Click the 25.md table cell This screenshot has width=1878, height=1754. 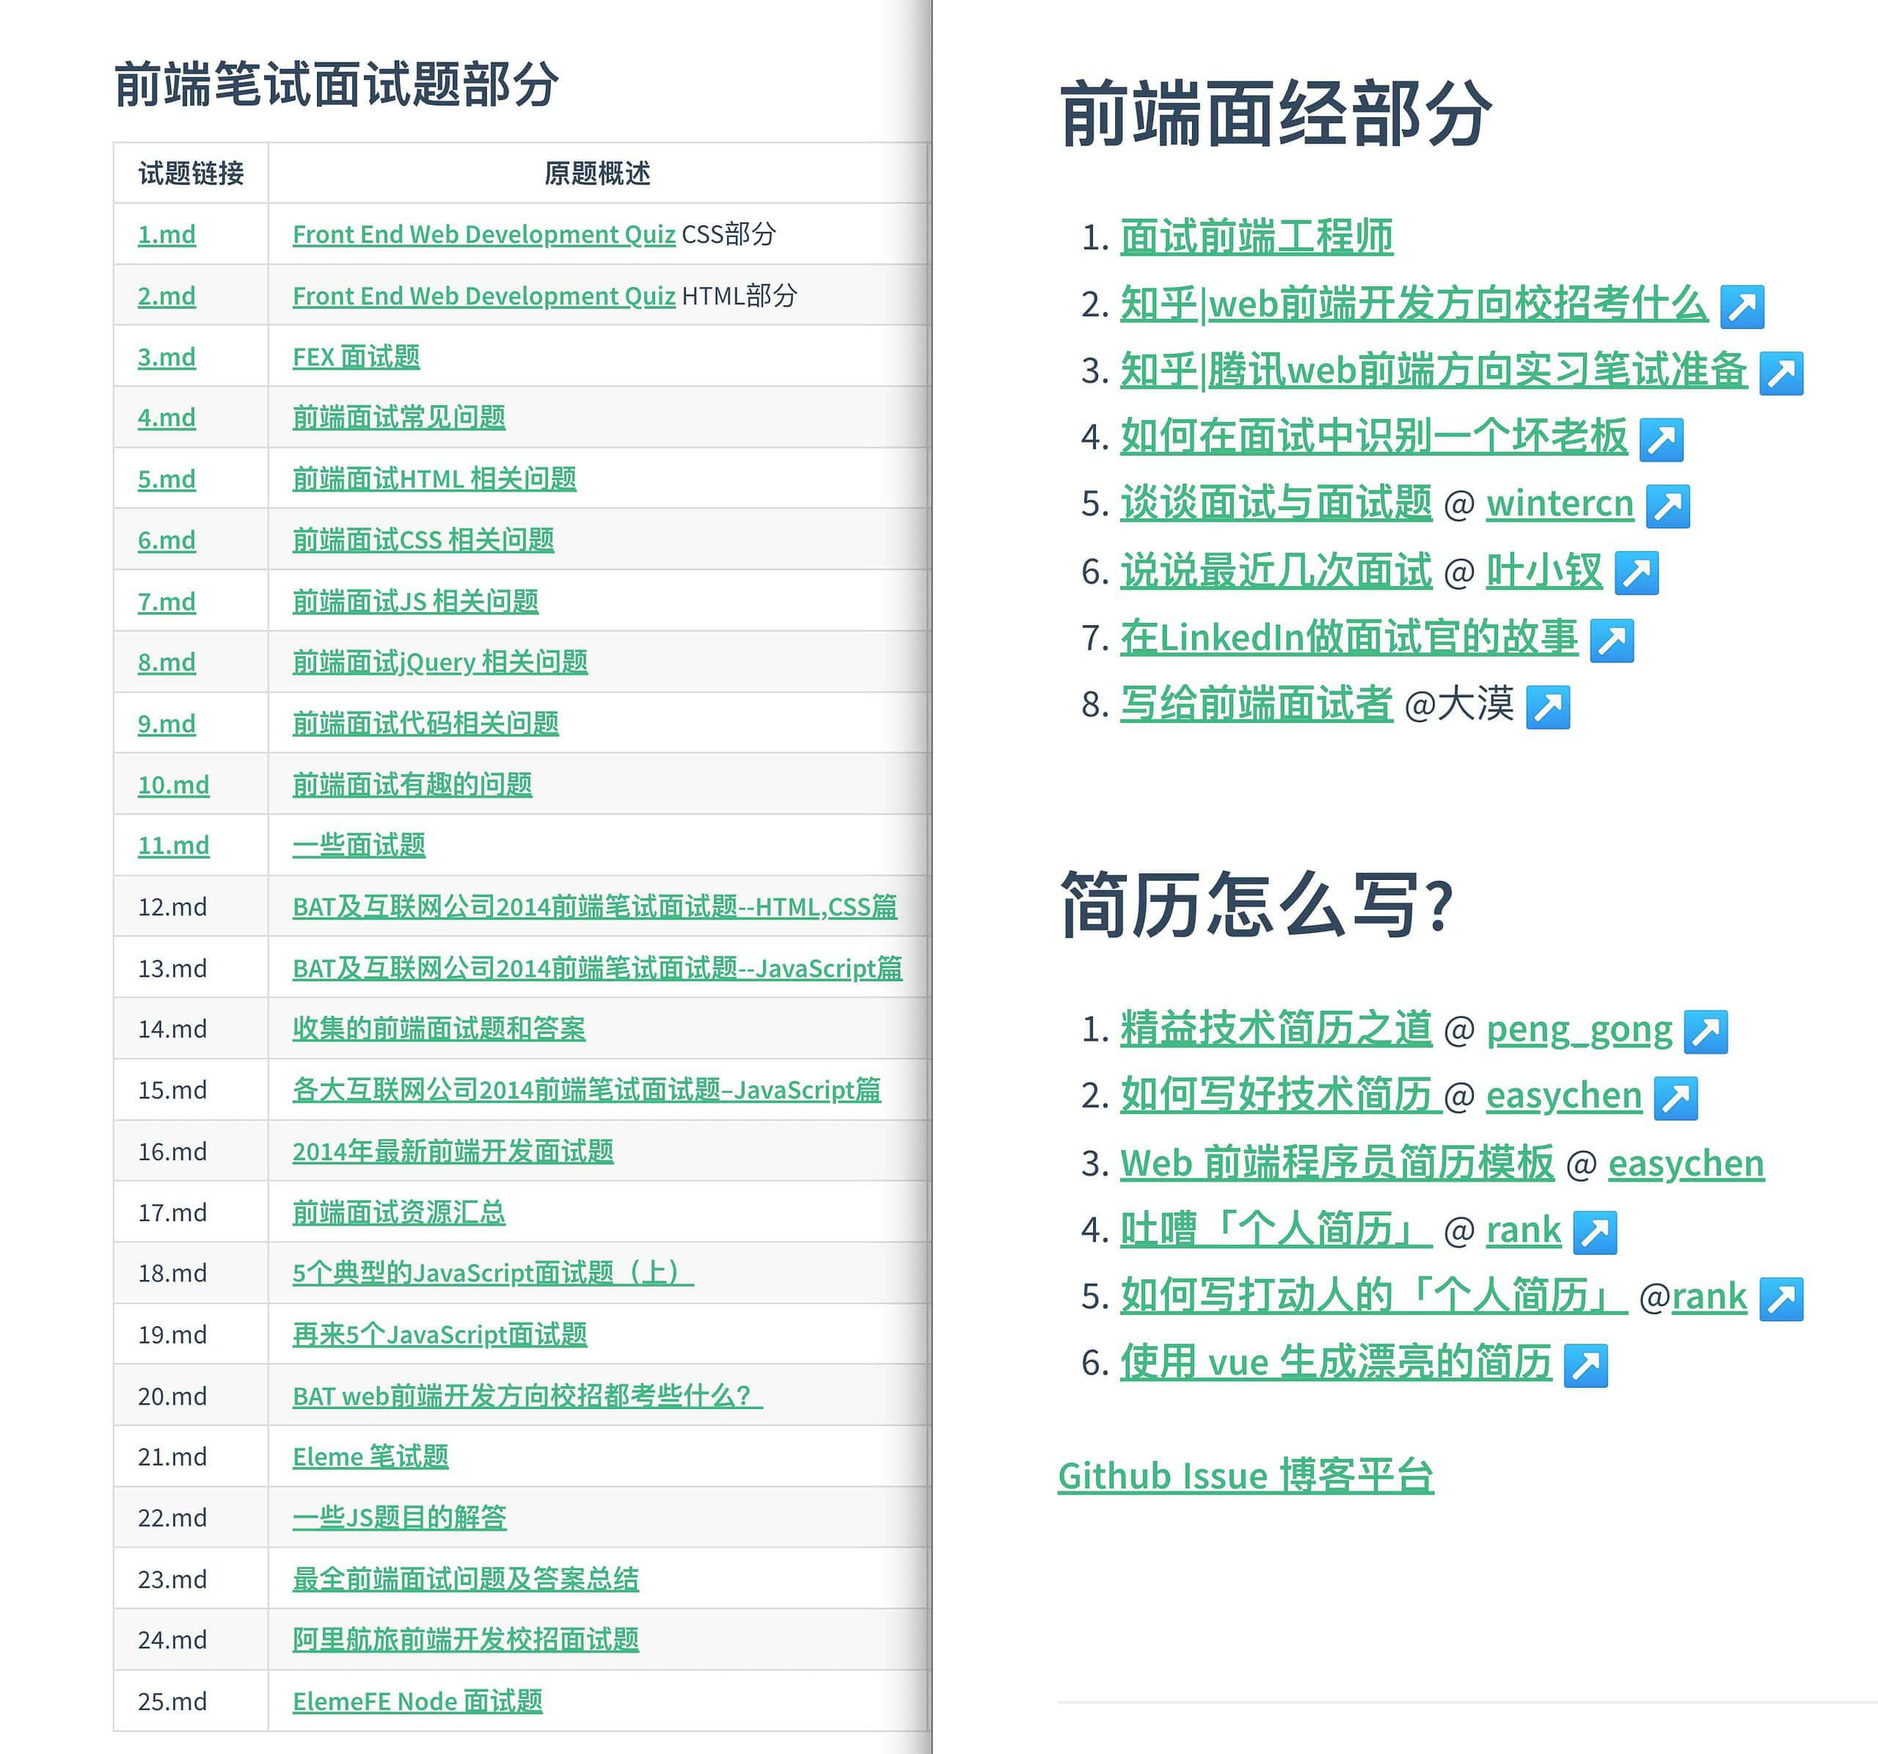[191, 1701]
